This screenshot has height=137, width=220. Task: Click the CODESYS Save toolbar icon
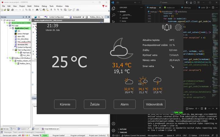[8, 10]
